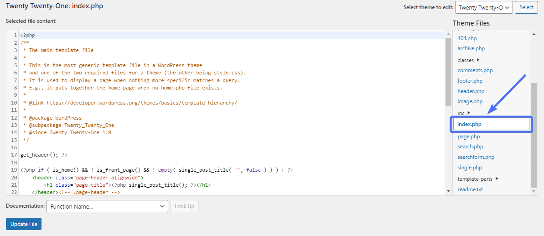The image size is (544, 236).
Task: Click line number 19 in gutter
Action: click(x=14, y=170)
